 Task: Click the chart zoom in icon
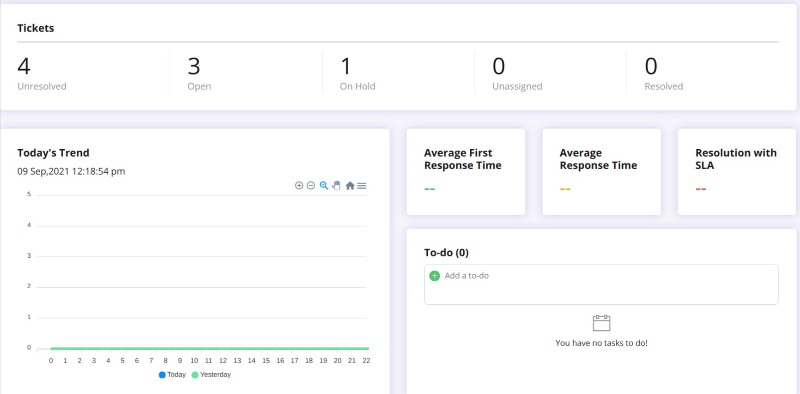[299, 186]
